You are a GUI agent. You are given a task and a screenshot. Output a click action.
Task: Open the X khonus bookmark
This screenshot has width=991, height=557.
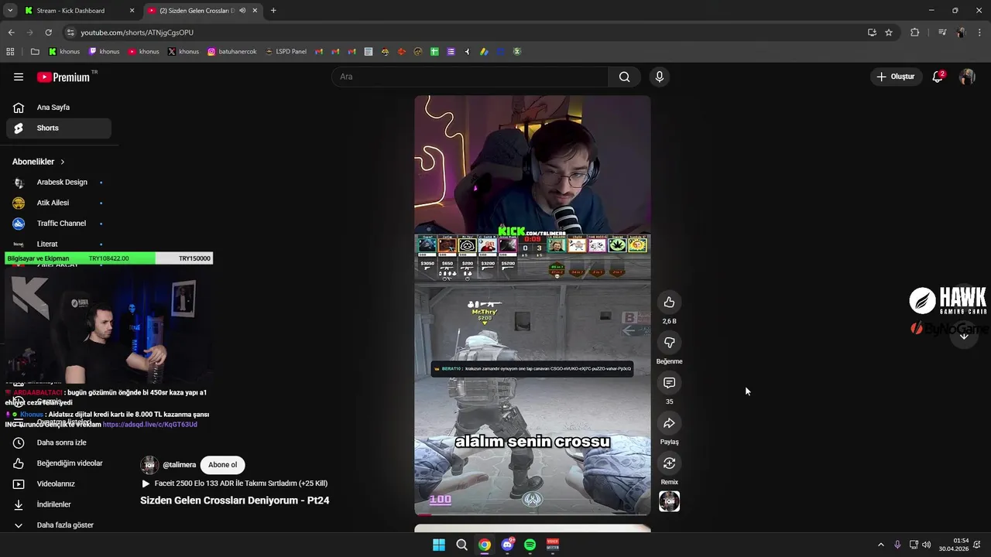[183, 52]
